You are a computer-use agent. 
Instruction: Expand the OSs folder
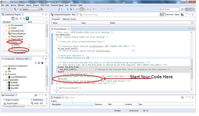4,71
